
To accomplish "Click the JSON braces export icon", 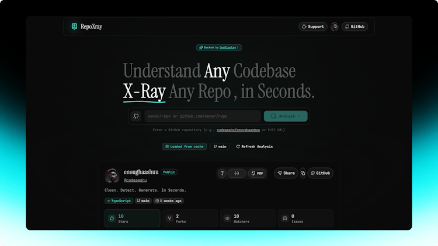I will [x=237, y=173].
